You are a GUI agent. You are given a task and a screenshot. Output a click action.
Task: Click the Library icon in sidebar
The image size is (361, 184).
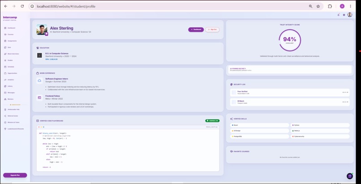point(5,86)
